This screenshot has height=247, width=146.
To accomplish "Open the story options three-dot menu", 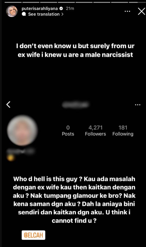I will coord(127,11).
